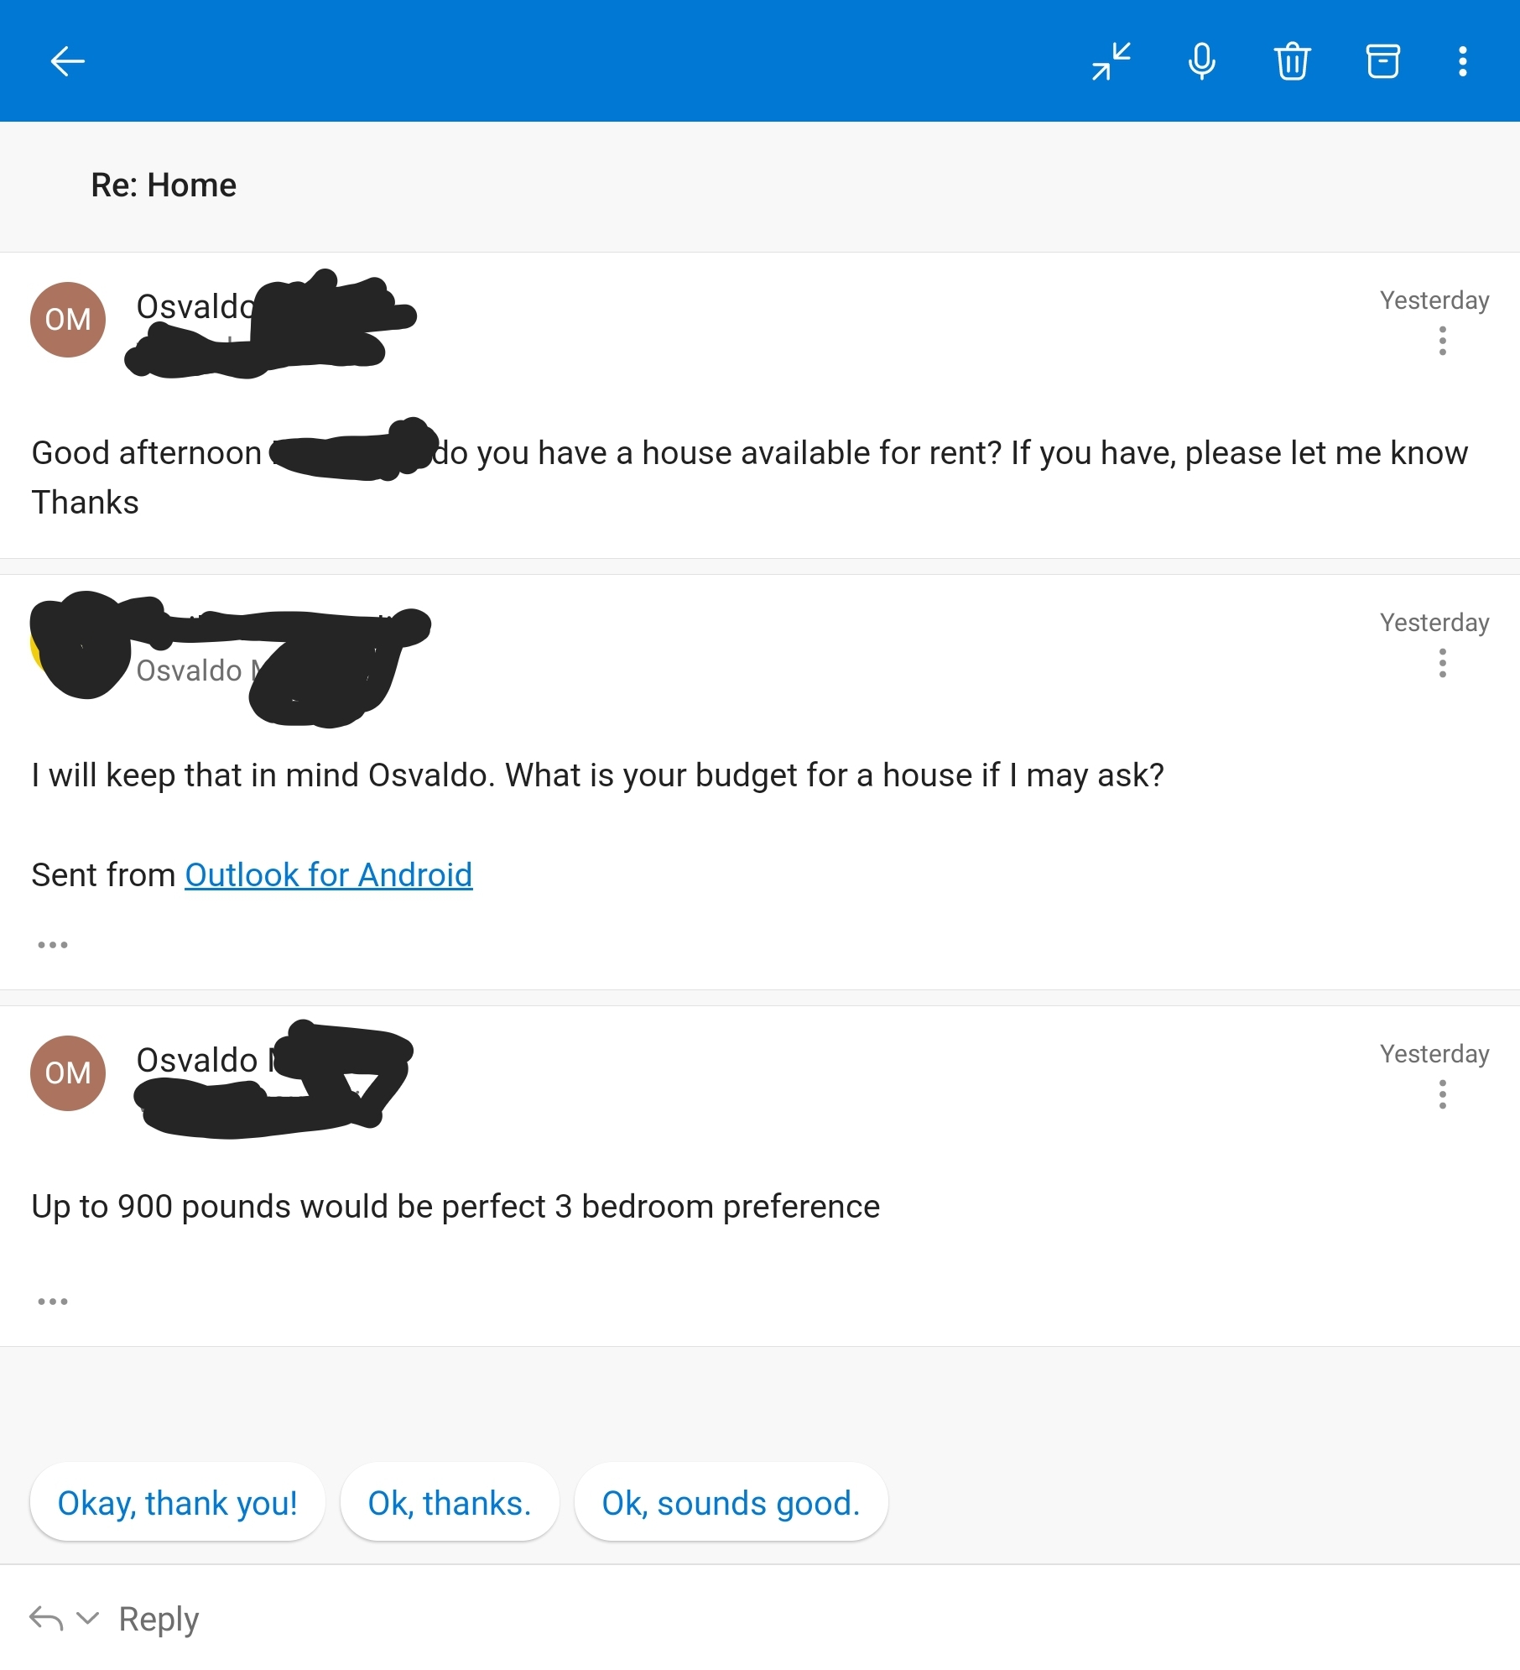Tap the OM avatar on last message

pos(68,1073)
